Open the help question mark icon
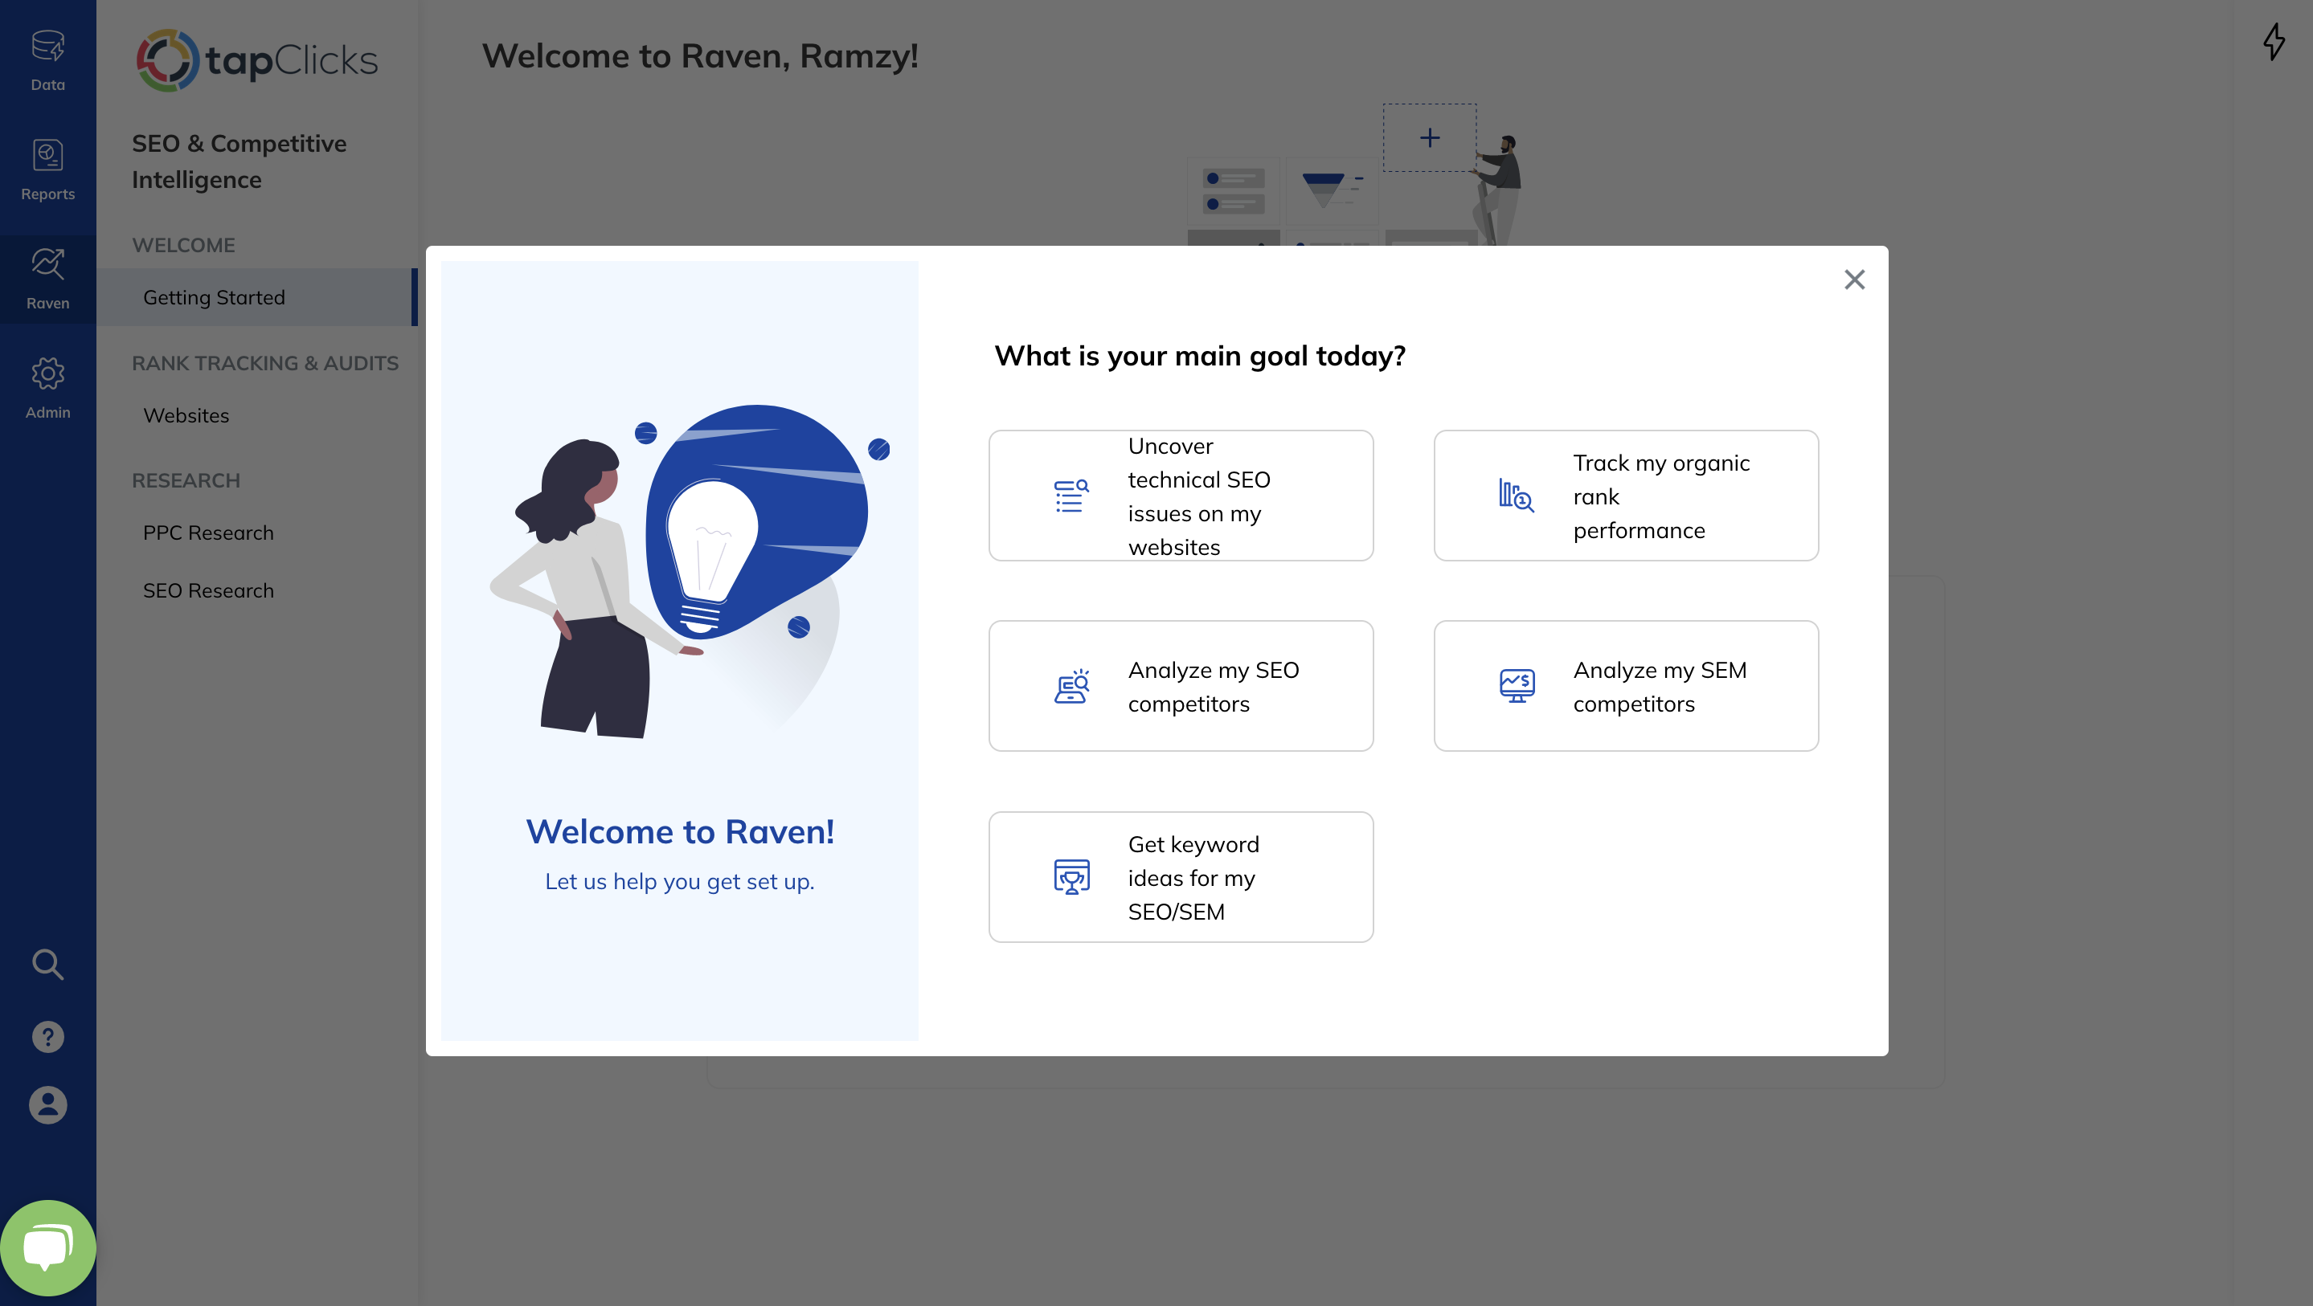Screen dimensions: 2313x1306 pyautogui.click(x=47, y=1037)
